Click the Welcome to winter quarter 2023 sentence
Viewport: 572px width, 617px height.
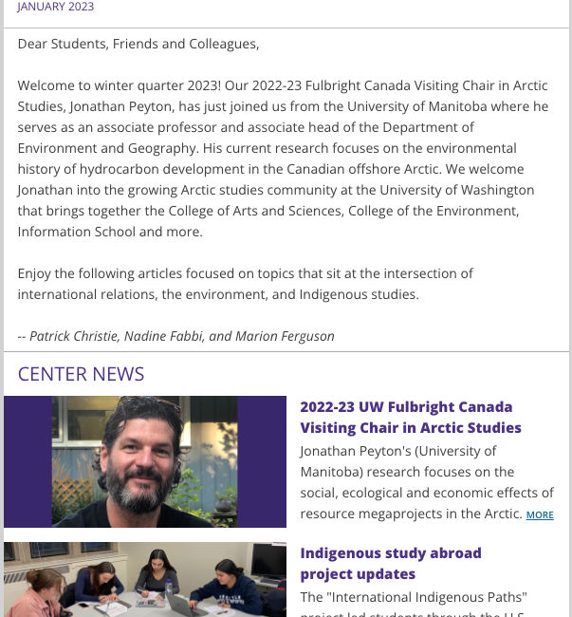[x=120, y=85]
